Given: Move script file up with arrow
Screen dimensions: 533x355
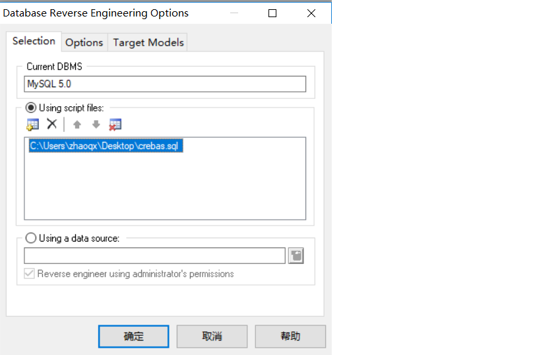Looking at the screenshot, I should tap(77, 125).
